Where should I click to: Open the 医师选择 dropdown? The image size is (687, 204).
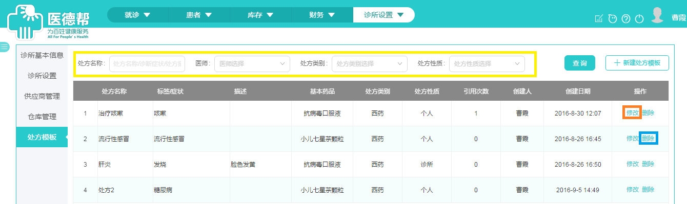(x=252, y=64)
